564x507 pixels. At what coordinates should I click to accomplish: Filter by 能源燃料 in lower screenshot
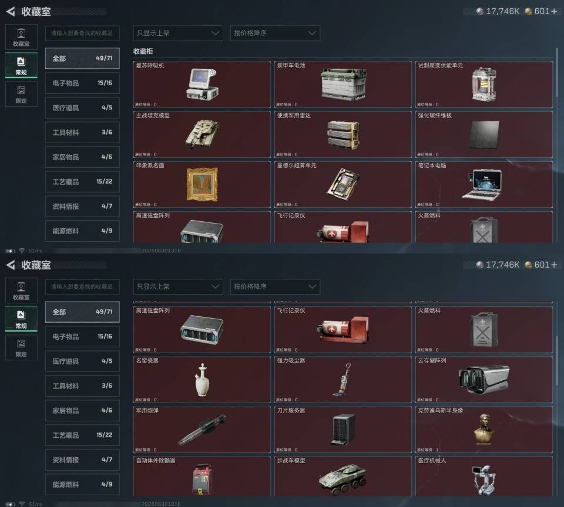(x=82, y=485)
